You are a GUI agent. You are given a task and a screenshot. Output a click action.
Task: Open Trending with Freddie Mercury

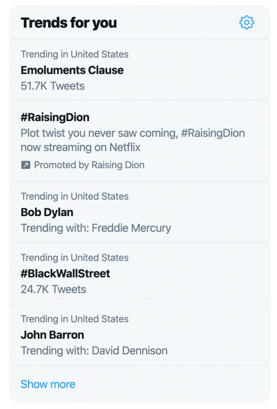click(96, 228)
